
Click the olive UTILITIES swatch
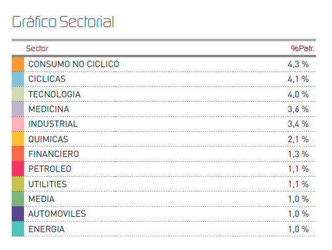(18, 183)
